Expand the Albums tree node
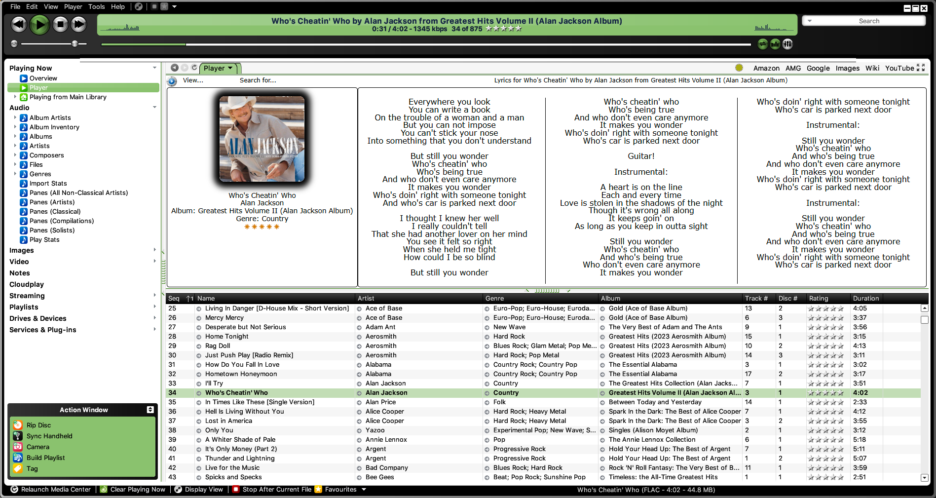 click(15, 136)
